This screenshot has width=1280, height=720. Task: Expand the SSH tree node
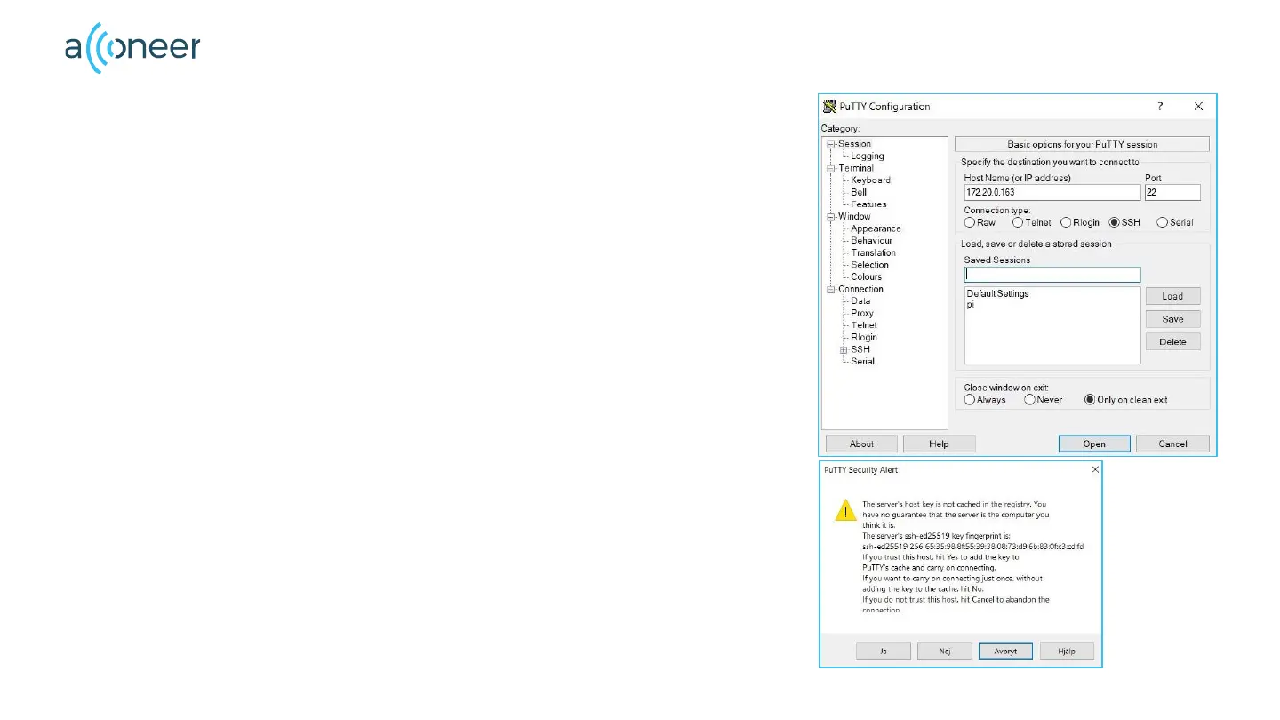coord(844,349)
